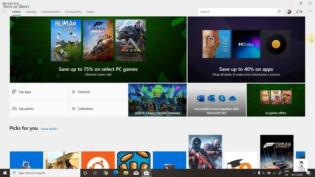Launch Google Chrome from the taskbar
Viewport: 315px width, 177px height.
click(105, 173)
